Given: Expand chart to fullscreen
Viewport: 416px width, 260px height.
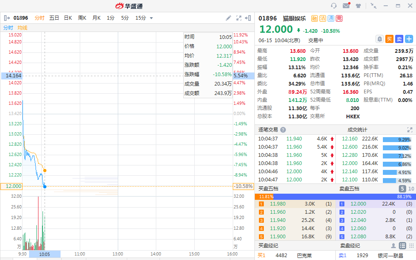Looking at the screenshot, I should click(x=239, y=18).
